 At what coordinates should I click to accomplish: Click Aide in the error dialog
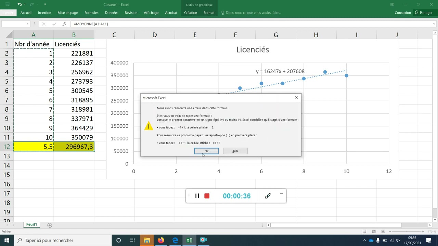tap(235, 151)
